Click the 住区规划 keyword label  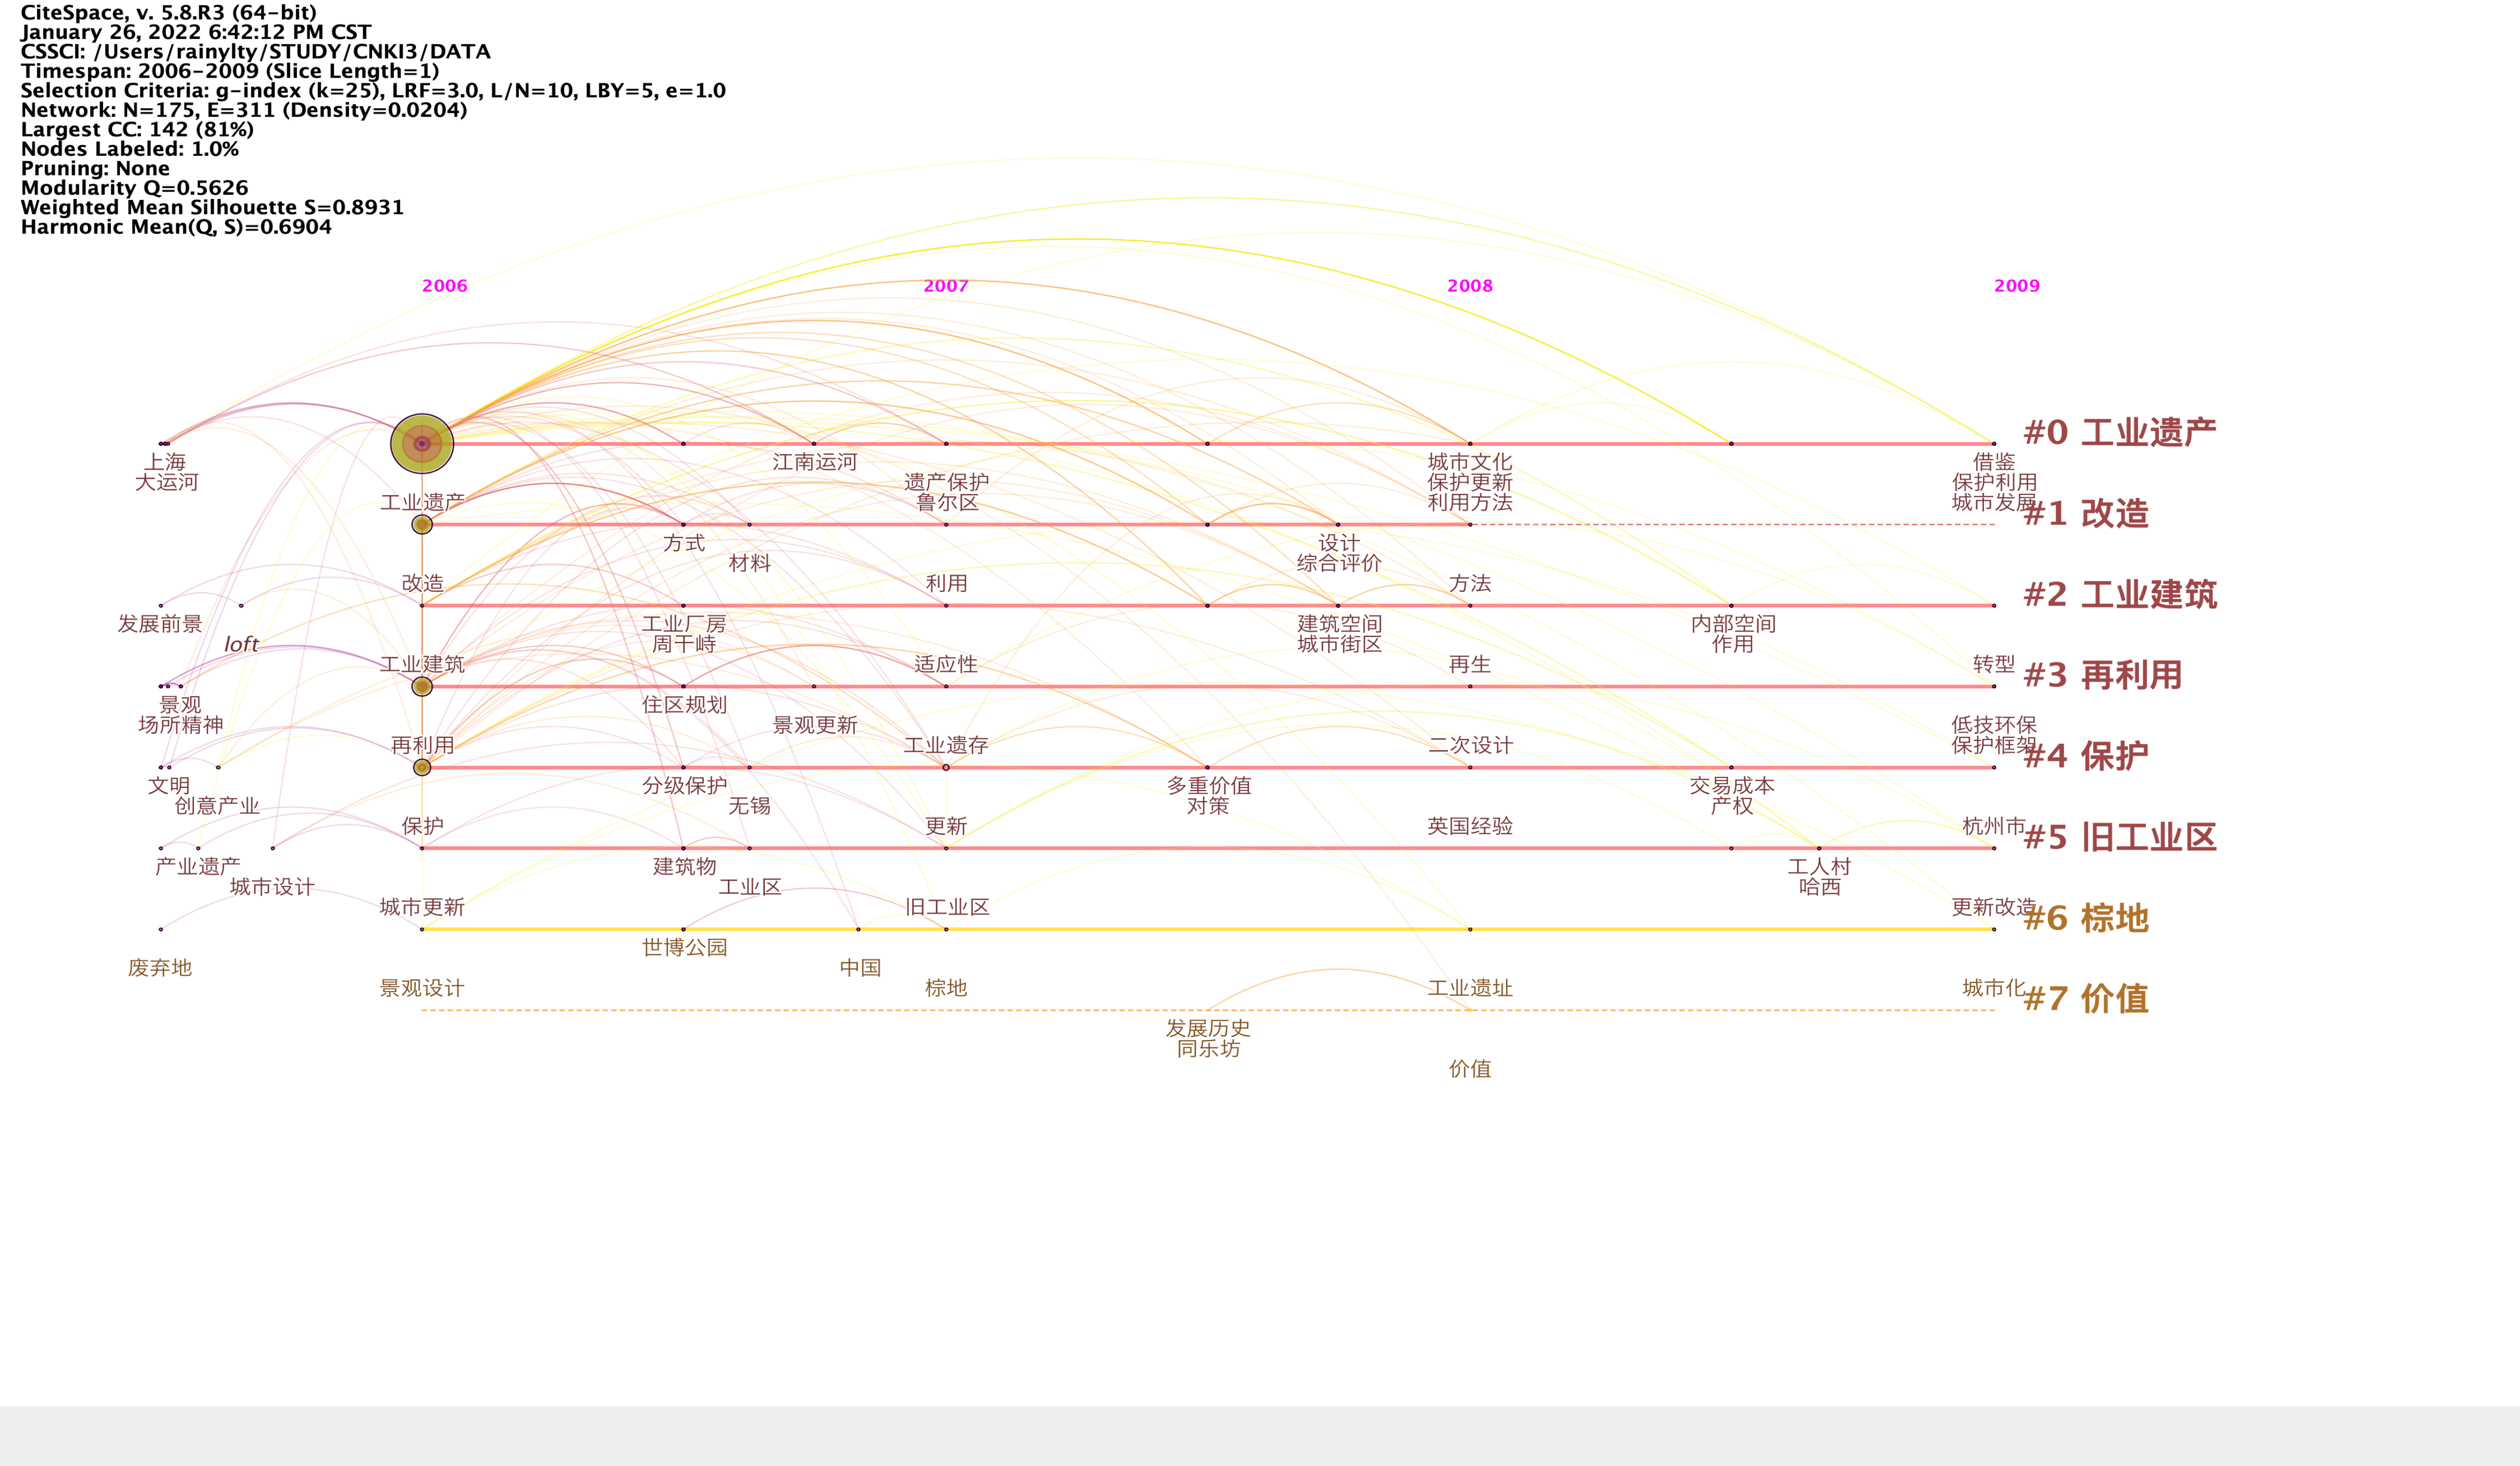click(684, 706)
